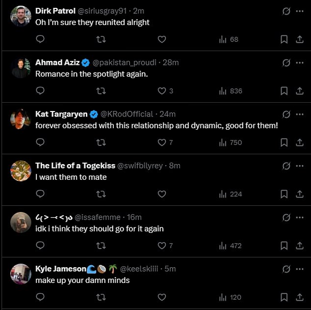Reply to the 'I want them to mate' tweet

[41, 194]
